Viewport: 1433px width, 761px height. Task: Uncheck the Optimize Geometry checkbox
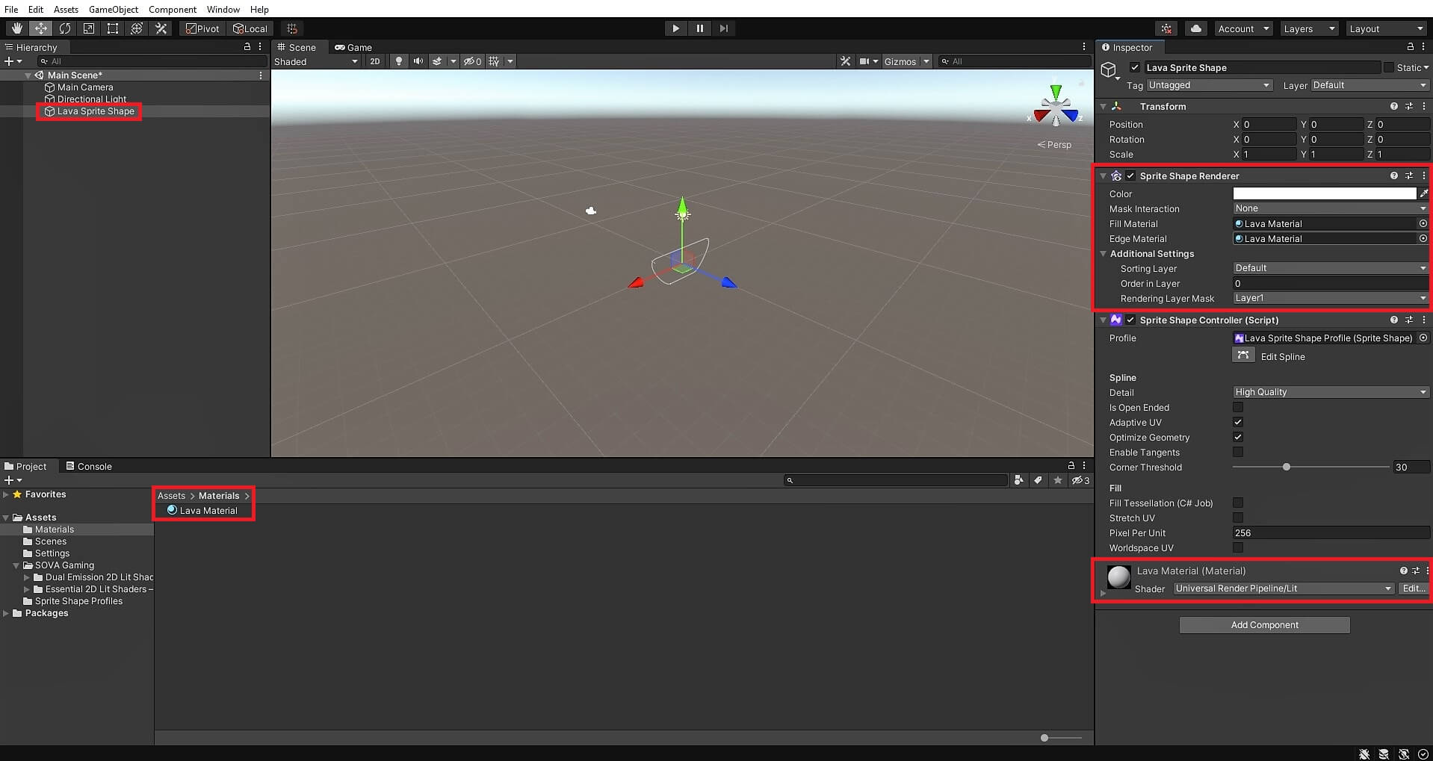click(1238, 437)
